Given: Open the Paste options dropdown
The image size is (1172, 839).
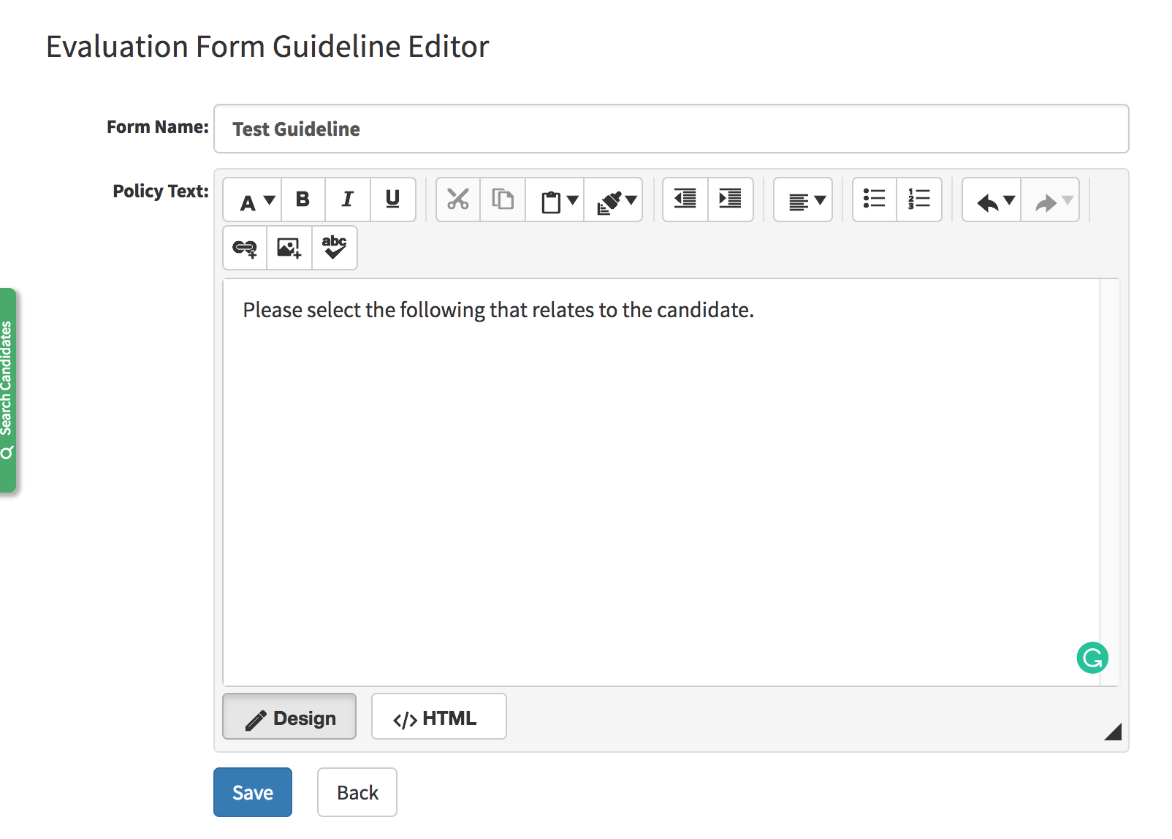Looking at the screenshot, I should point(572,200).
